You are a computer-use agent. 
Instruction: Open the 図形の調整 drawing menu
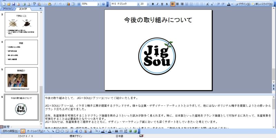pyautogui.click(x=11, y=131)
